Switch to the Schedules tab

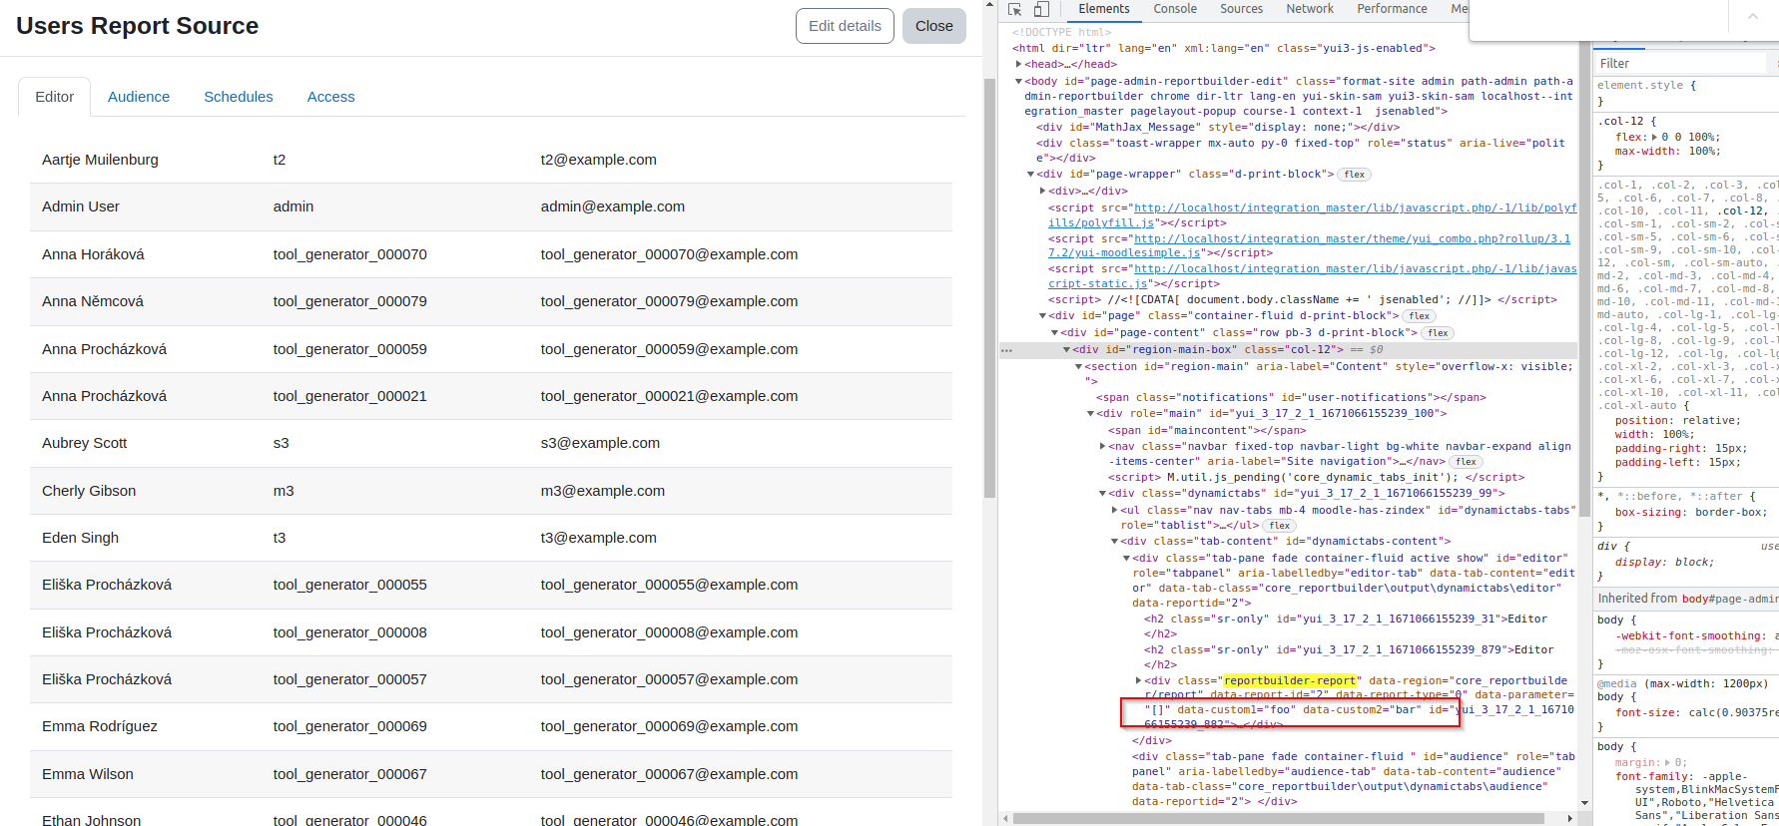coord(239,97)
